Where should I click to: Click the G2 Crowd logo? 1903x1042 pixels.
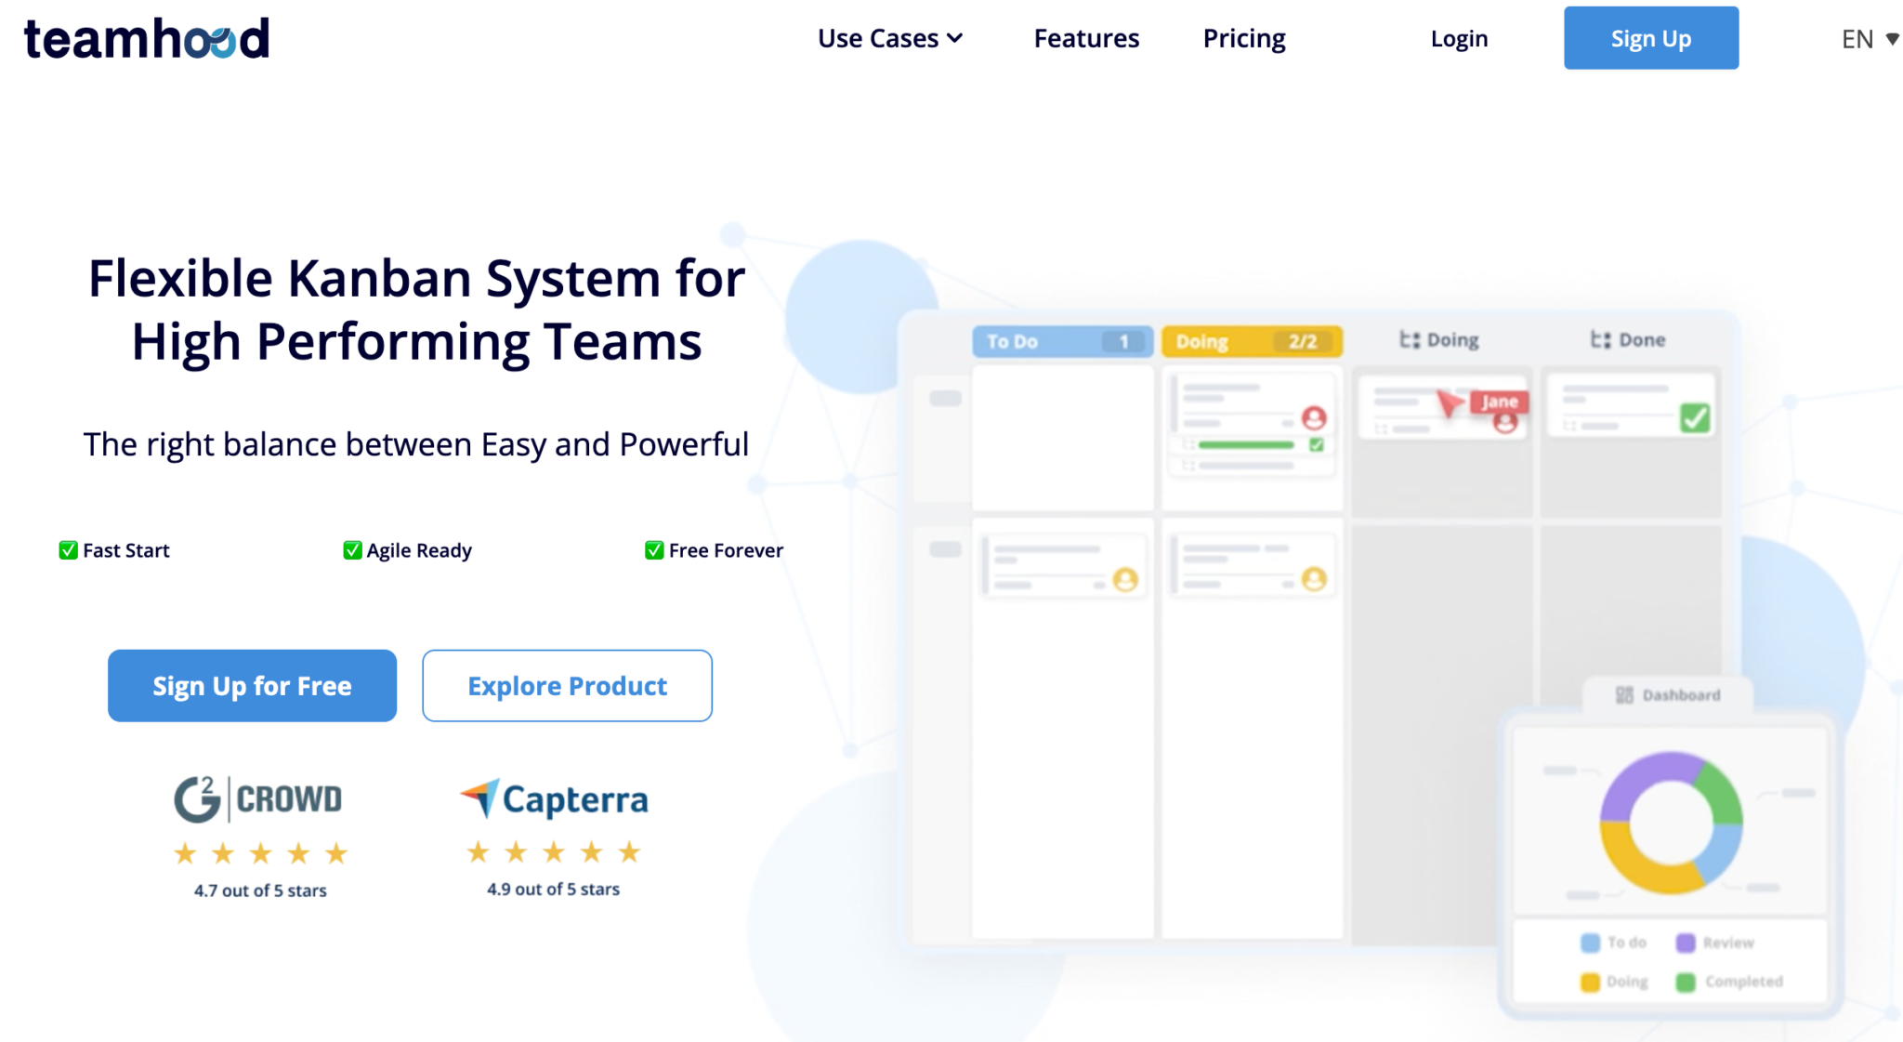tap(257, 798)
